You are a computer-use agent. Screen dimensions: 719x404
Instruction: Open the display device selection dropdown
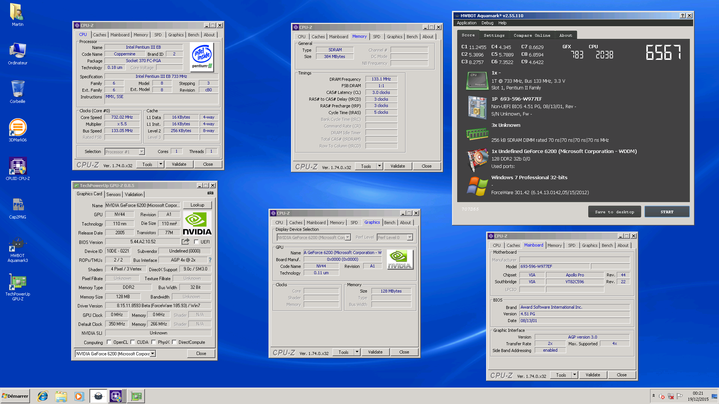pos(348,237)
